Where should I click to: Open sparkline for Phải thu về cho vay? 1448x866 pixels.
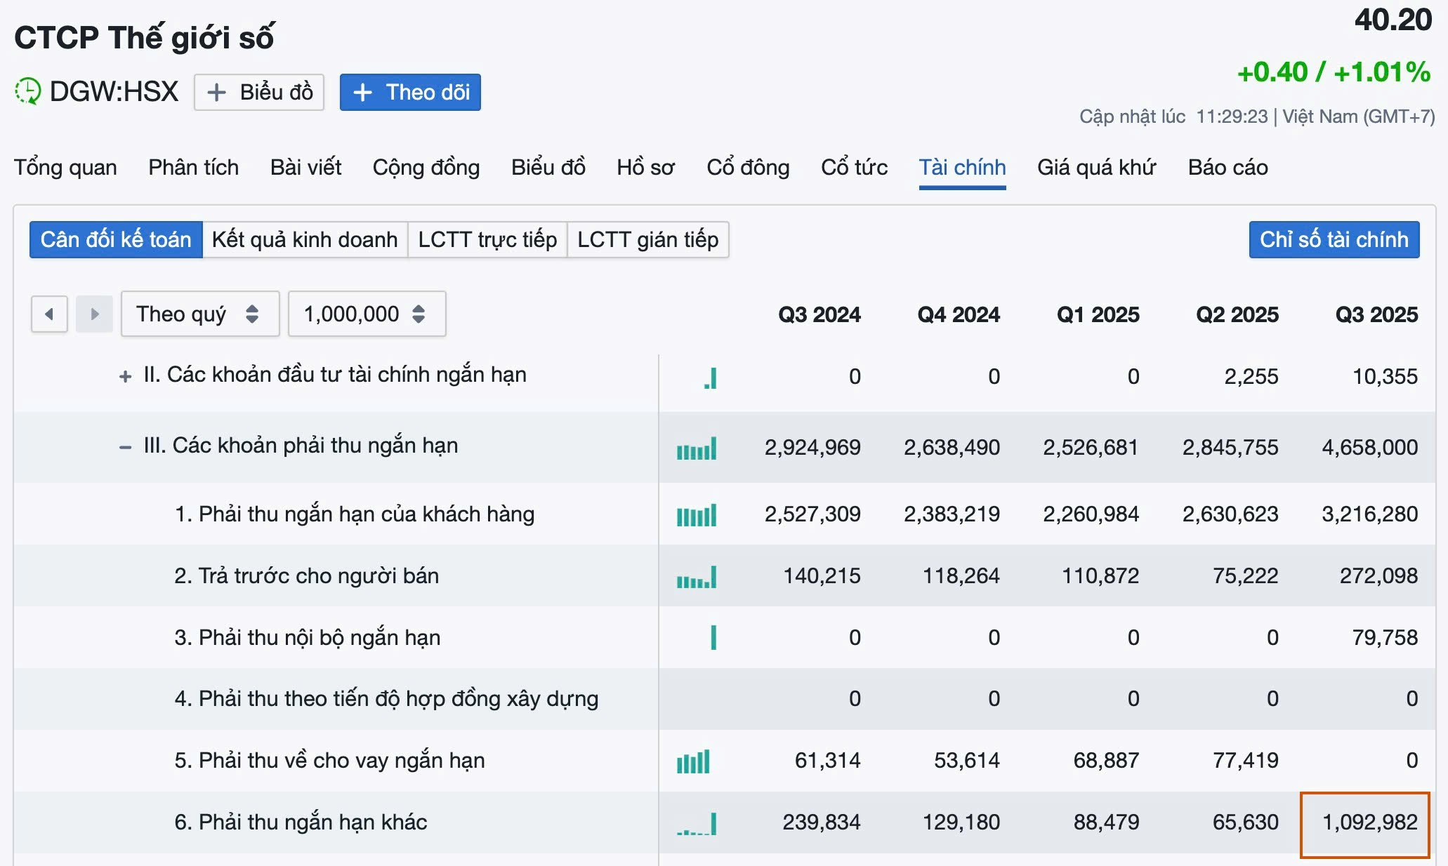click(694, 761)
